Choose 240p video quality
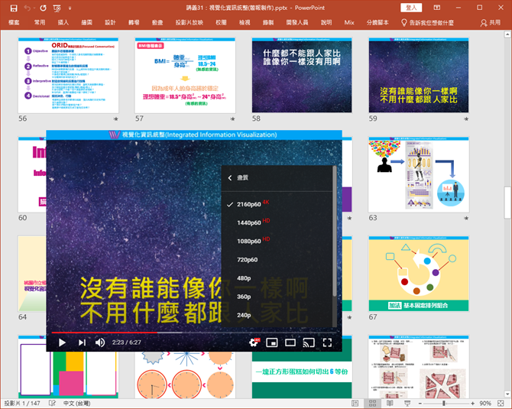 277,315
